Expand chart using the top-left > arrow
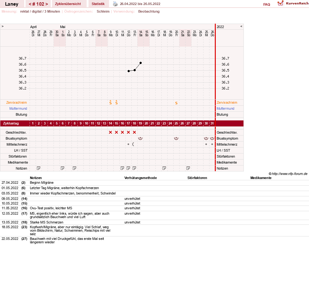309x290 pixels. pos(3,26)
